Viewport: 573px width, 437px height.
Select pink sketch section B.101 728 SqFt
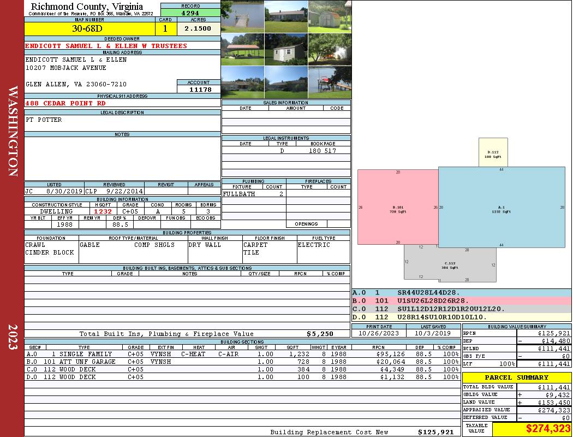[398, 207]
